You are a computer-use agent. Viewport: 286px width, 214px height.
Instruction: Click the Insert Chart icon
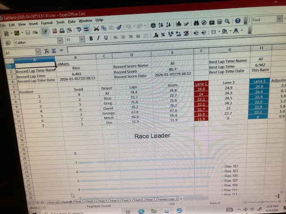[x=178, y=22]
